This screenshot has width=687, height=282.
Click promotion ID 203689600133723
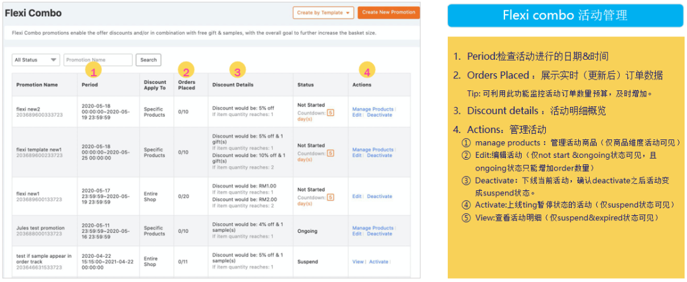tap(39, 199)
